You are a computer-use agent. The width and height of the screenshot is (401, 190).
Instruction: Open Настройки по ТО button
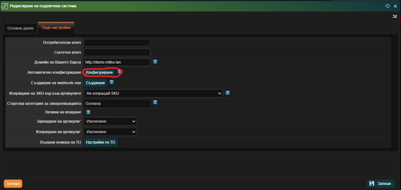pyautogui.click(x=100, y=142)
